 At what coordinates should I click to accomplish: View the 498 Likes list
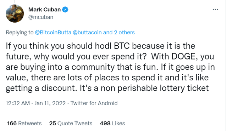[x=112, y=124]
